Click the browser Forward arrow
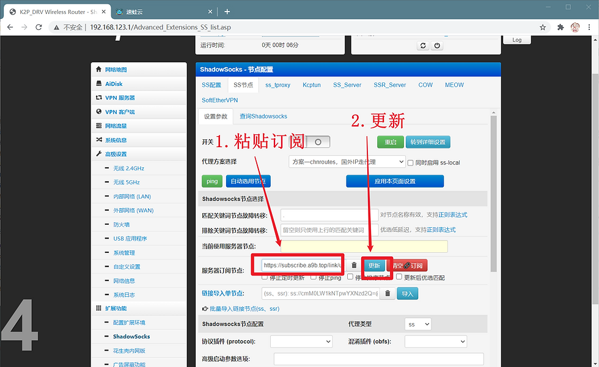Screen dimensions: 599x367 24,27
